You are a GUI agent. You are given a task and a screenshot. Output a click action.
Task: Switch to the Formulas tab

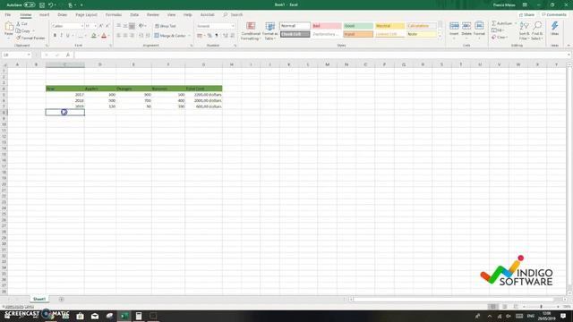[x=114, y=14]
